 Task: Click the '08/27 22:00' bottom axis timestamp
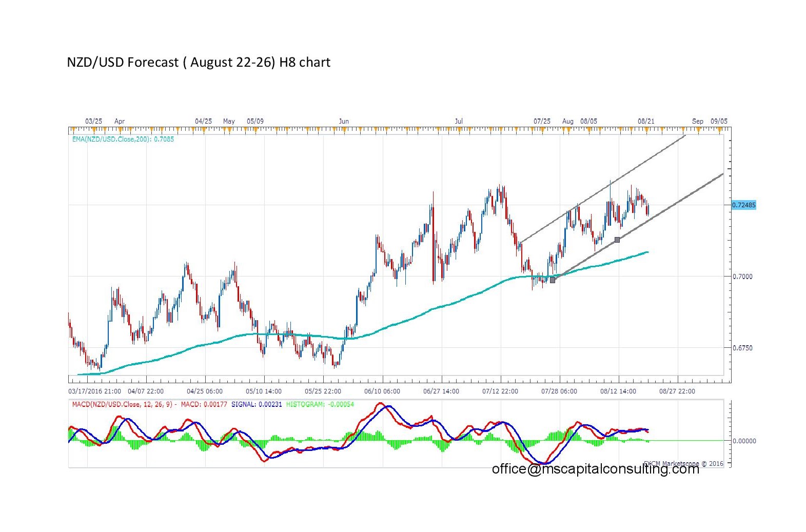click(x=677, y=391)
